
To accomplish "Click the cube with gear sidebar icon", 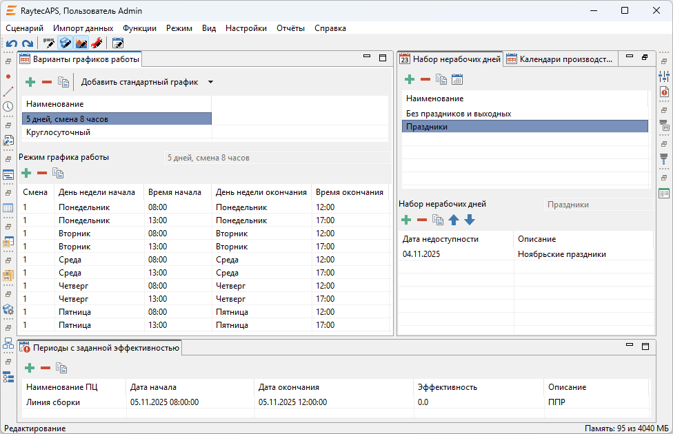I will pyautogui.click(x=8, y=309).
